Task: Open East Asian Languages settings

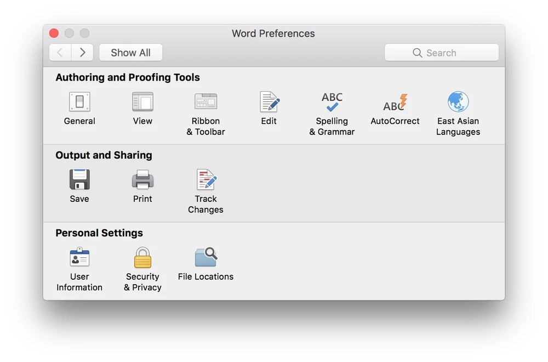Action: 458,103
